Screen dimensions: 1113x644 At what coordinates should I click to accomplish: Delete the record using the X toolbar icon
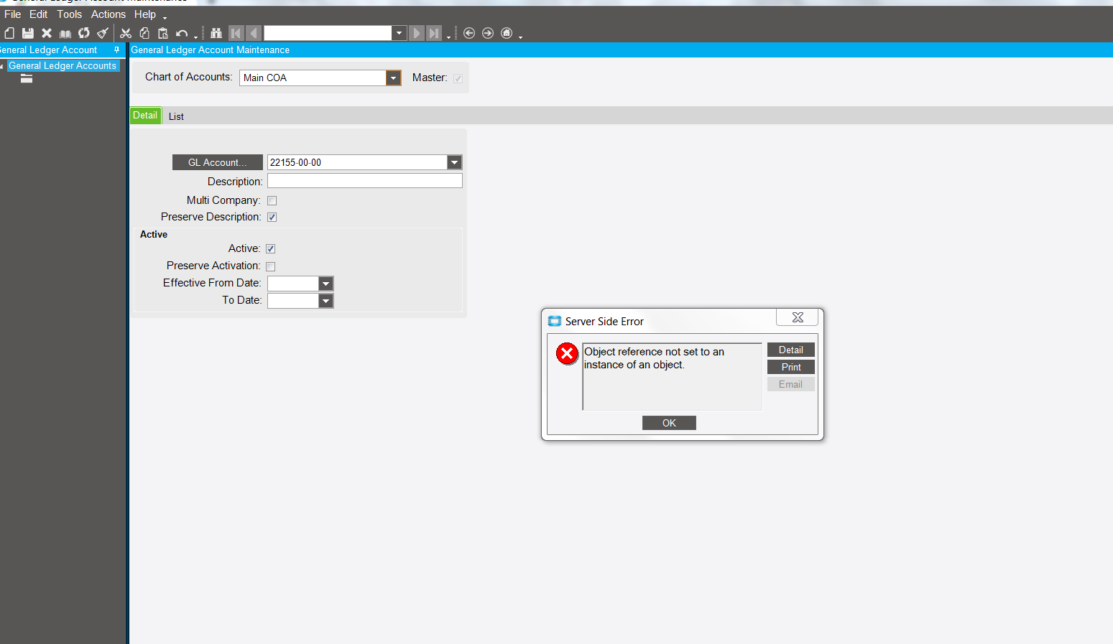pos(47,33)
